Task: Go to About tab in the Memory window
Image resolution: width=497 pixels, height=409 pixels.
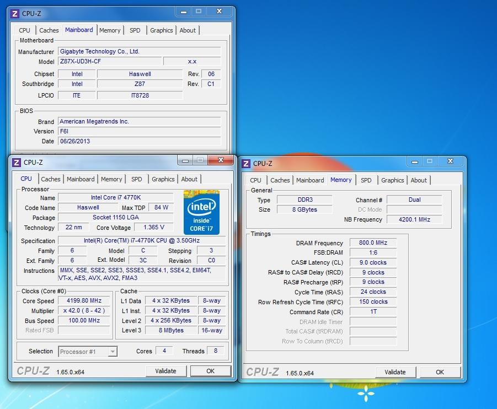Action: coord(419,180)
